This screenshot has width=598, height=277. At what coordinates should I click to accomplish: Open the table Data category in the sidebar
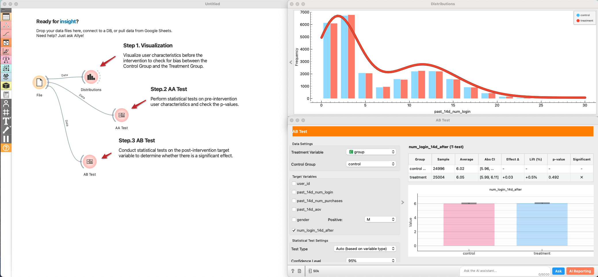6,17
